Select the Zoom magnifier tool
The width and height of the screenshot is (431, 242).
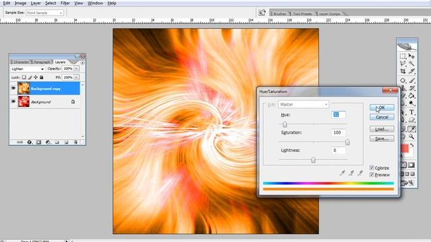(411, 136)
